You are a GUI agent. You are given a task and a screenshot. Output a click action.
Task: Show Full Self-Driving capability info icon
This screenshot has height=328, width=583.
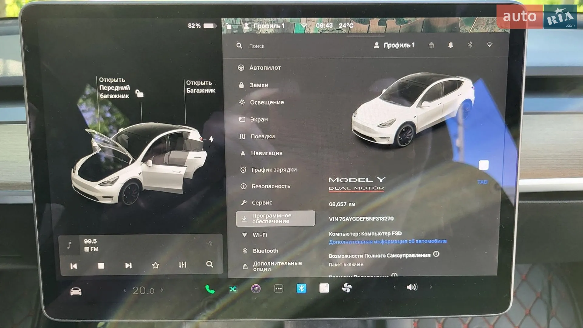click(436, 254)
